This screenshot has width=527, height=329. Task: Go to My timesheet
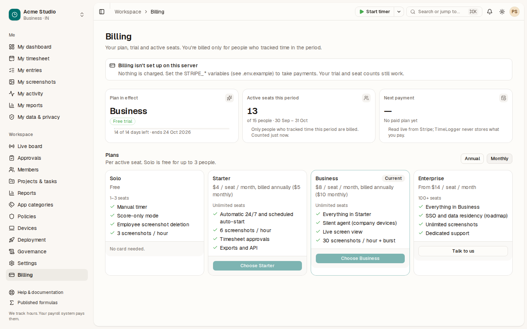click(x=47, y=58)
